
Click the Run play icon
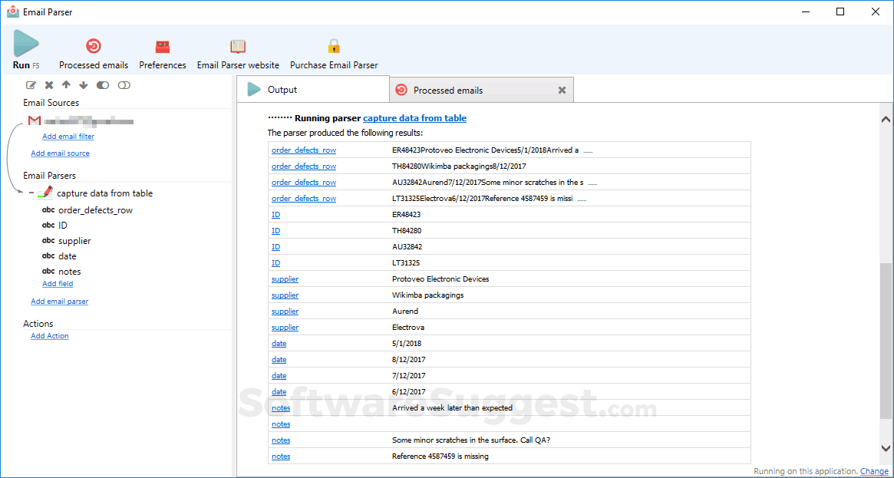[x=26, y=44]
